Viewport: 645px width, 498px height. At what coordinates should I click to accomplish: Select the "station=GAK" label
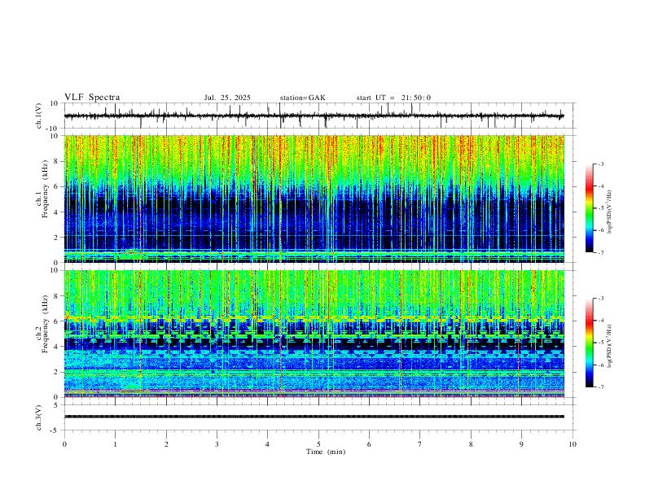[x=302, y=98]
